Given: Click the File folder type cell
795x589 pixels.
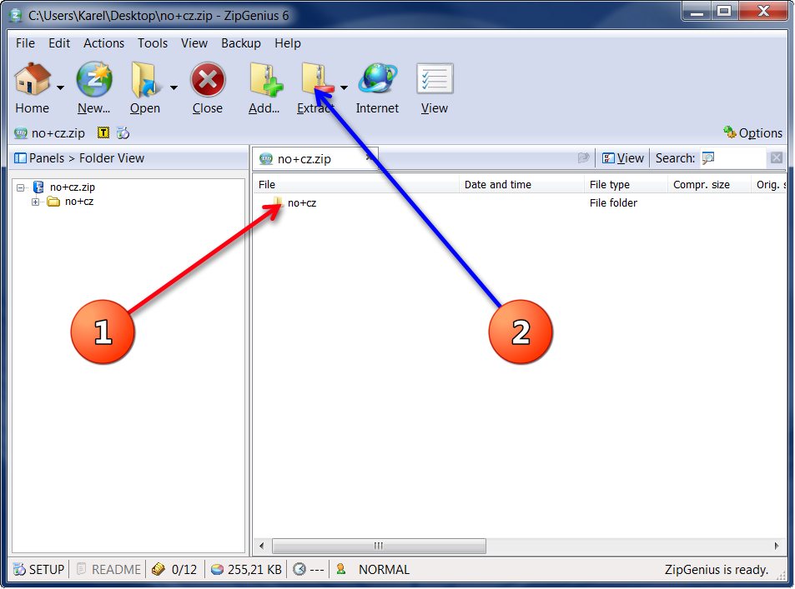Looking at the screenshot, I should pyautogui.click(x=613, y=203).
